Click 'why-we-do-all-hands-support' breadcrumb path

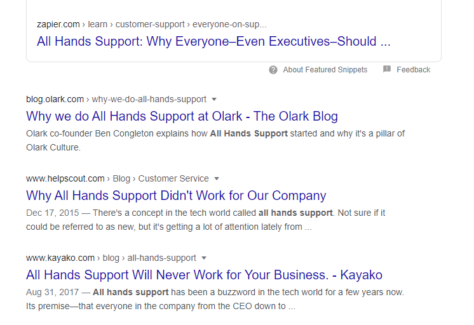(x=149, y=100)
